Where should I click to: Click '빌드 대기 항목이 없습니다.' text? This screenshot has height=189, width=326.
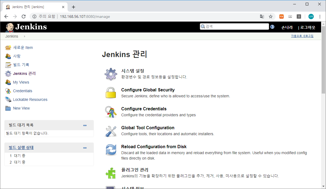coord(27,133)
